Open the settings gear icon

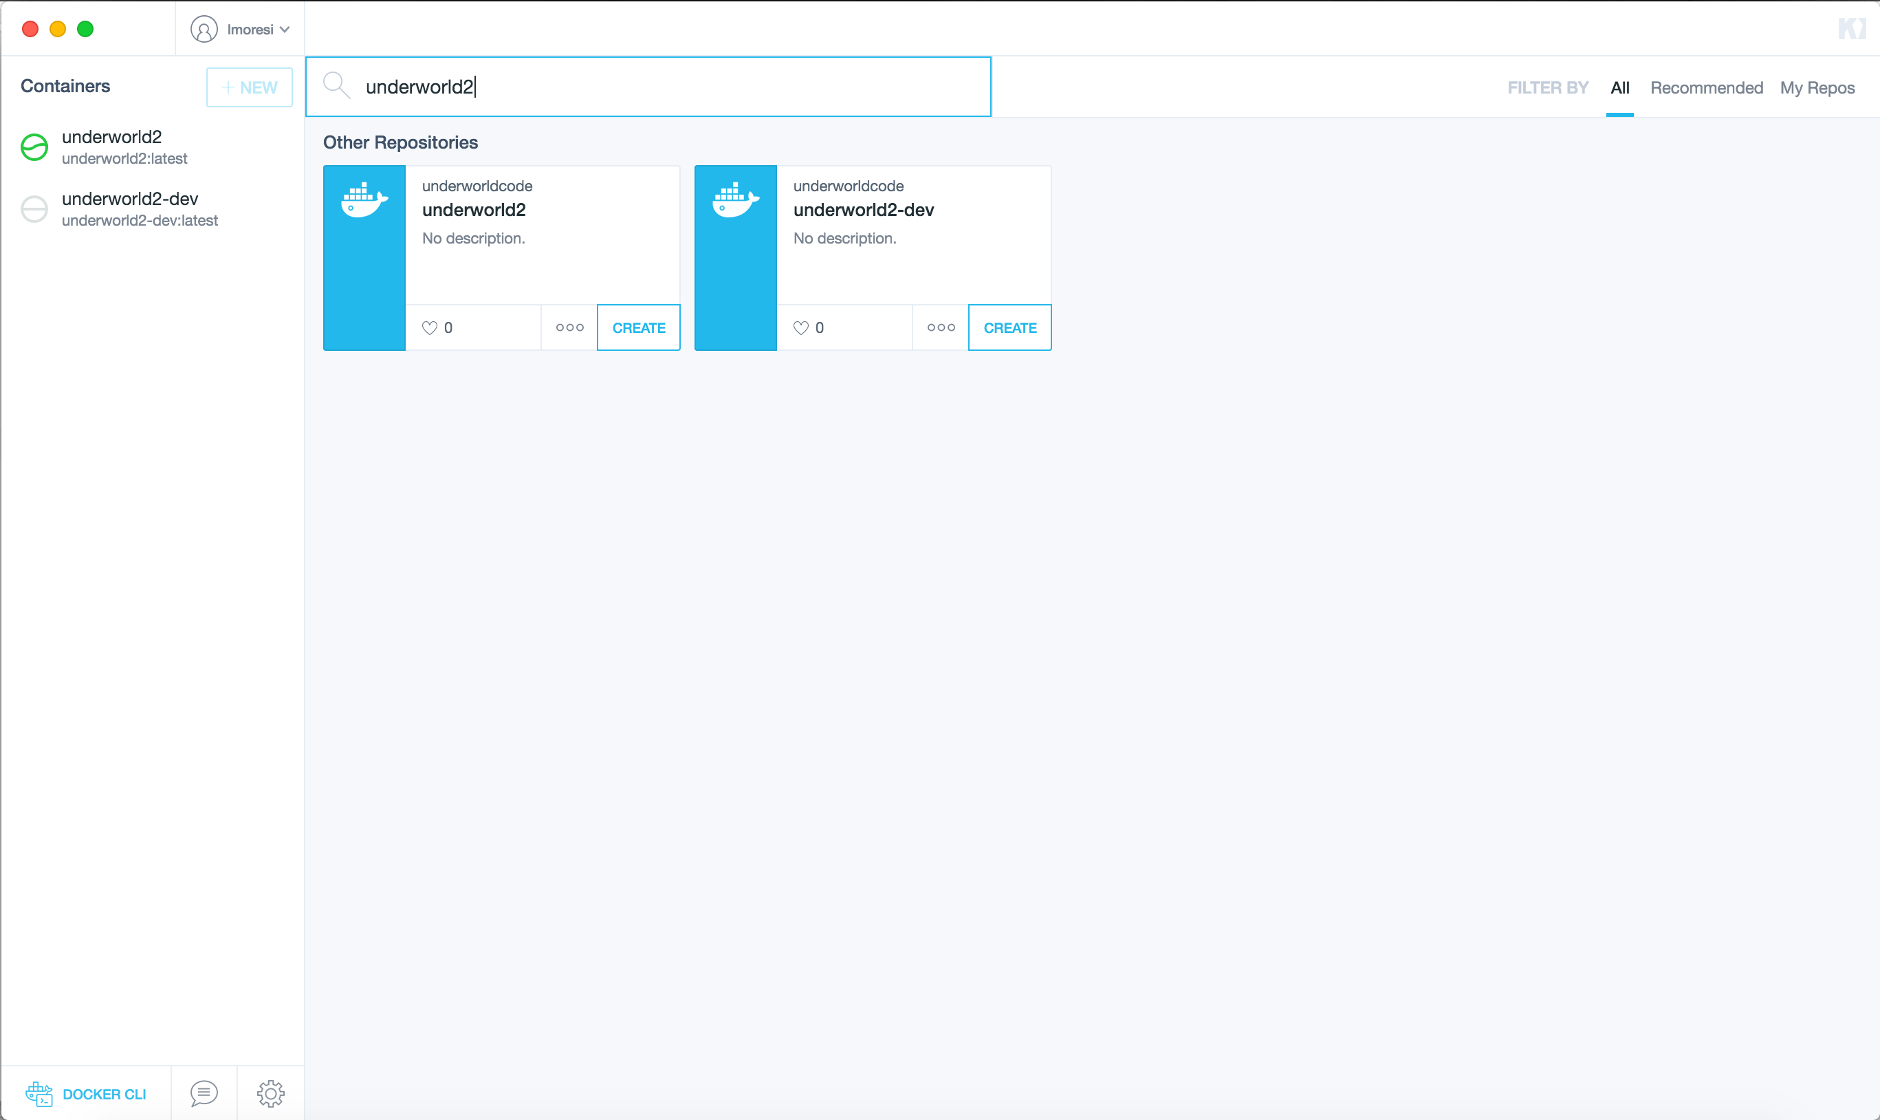tap(271, 1094)
